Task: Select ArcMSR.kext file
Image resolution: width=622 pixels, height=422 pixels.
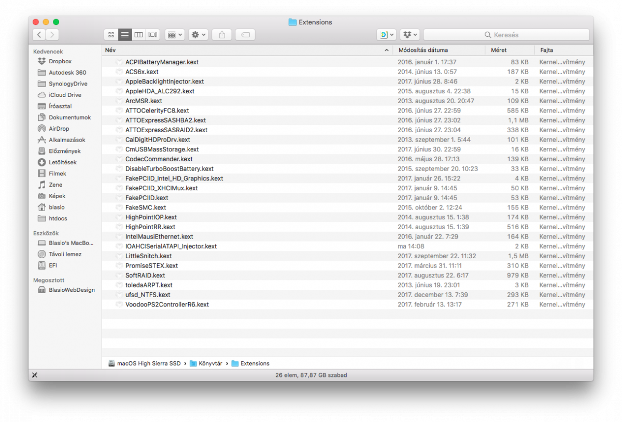Action: coord(347,101)
